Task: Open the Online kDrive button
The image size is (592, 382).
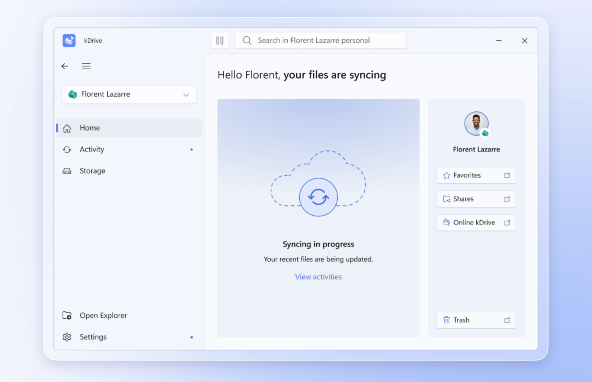Action: click(x=476, y=223)
